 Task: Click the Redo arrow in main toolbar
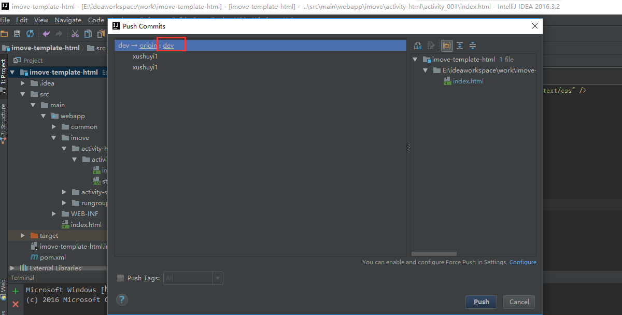[x=59, y=34]
